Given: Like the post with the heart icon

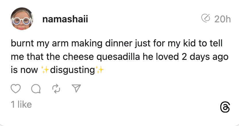Looking at the screenshot, I should [x=16, y=89].
